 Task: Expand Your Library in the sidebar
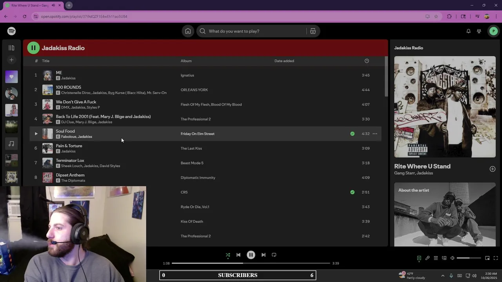[11, 48]
